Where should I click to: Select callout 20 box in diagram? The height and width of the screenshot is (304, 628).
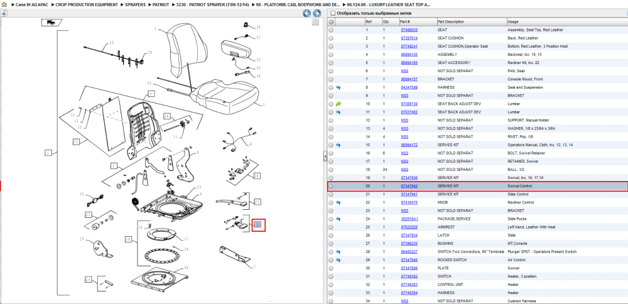[258, 225]
